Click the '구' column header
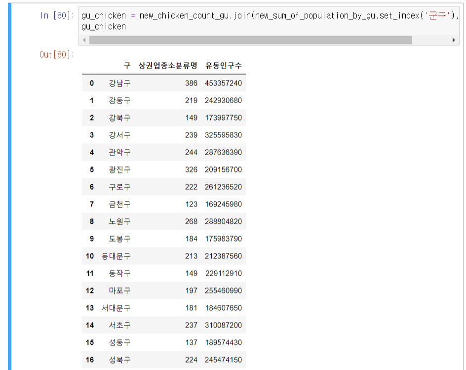This screenshot has height=370, width=466. point(127,65)
